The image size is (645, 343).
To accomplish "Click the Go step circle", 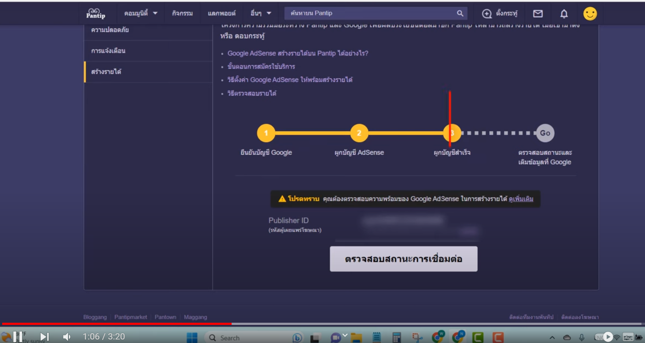I will [545, 133].
